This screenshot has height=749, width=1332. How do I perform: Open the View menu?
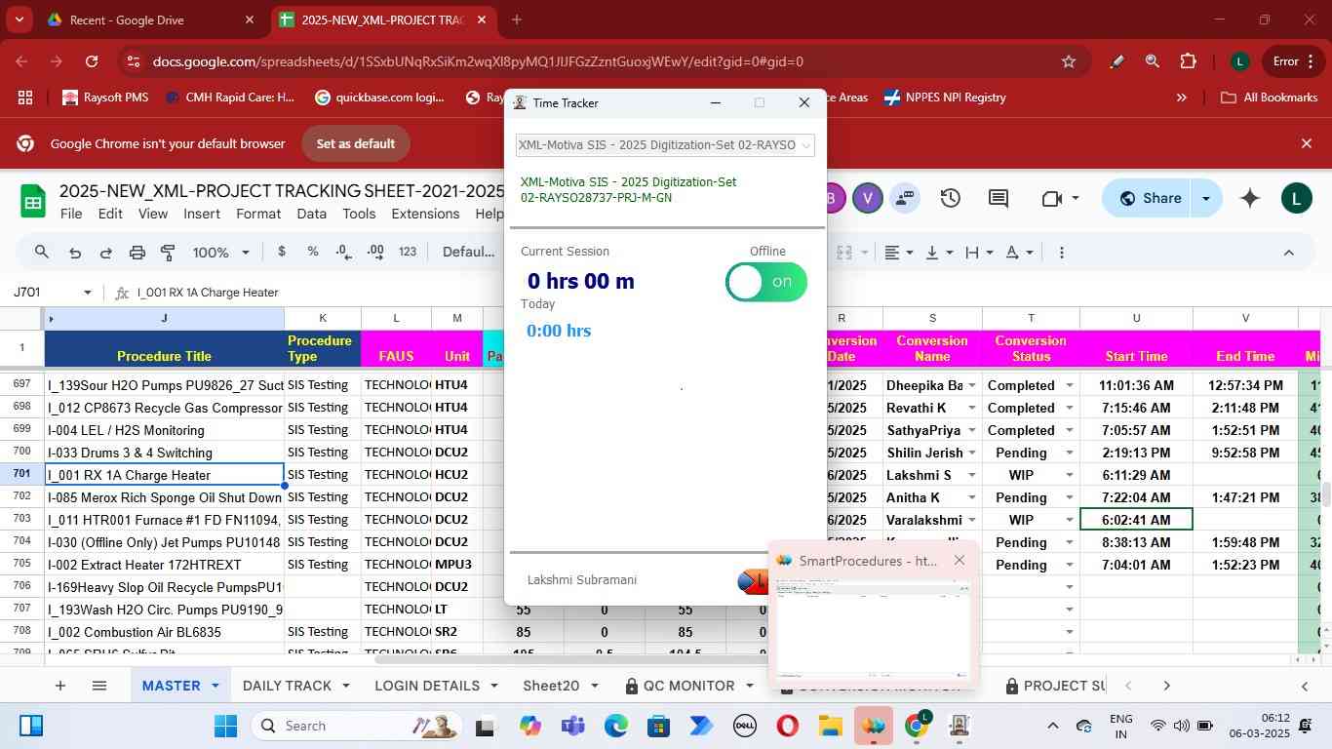click(x=152, y=214)
